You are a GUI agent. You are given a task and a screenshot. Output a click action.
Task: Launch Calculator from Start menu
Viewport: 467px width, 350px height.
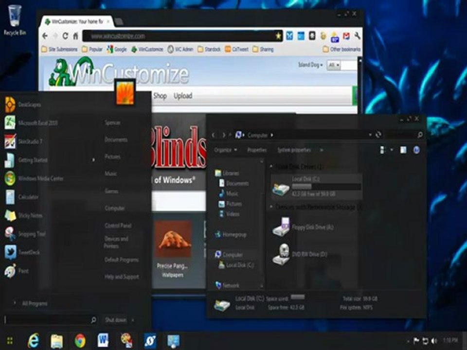[x=22, y=197]
